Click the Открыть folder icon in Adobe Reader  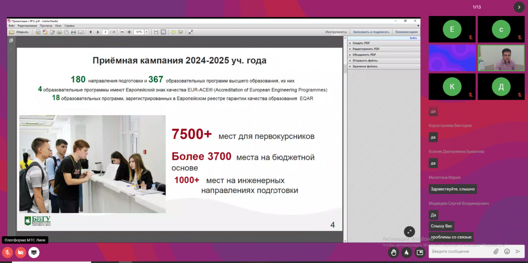[11, 32]
